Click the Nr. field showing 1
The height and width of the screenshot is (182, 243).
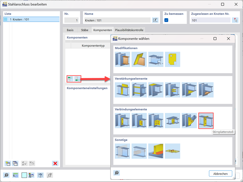pyautogui.click(x=71, y=20)
